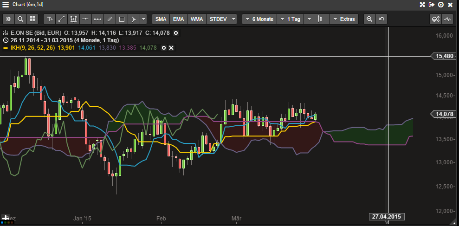
Task: Click the E.ON SE (Bid, EUR) instrument label
Action: point(35,33)
